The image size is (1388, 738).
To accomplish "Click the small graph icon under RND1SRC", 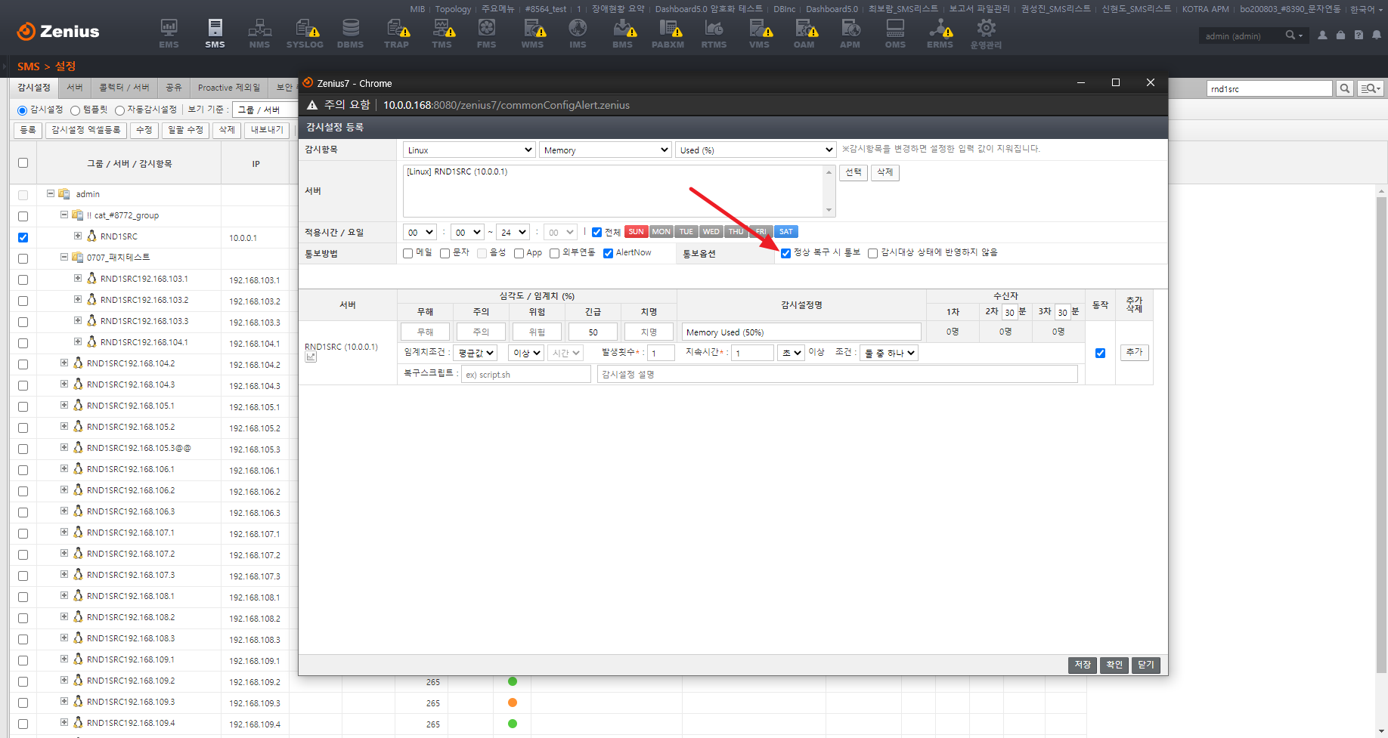I will point(311,357).
